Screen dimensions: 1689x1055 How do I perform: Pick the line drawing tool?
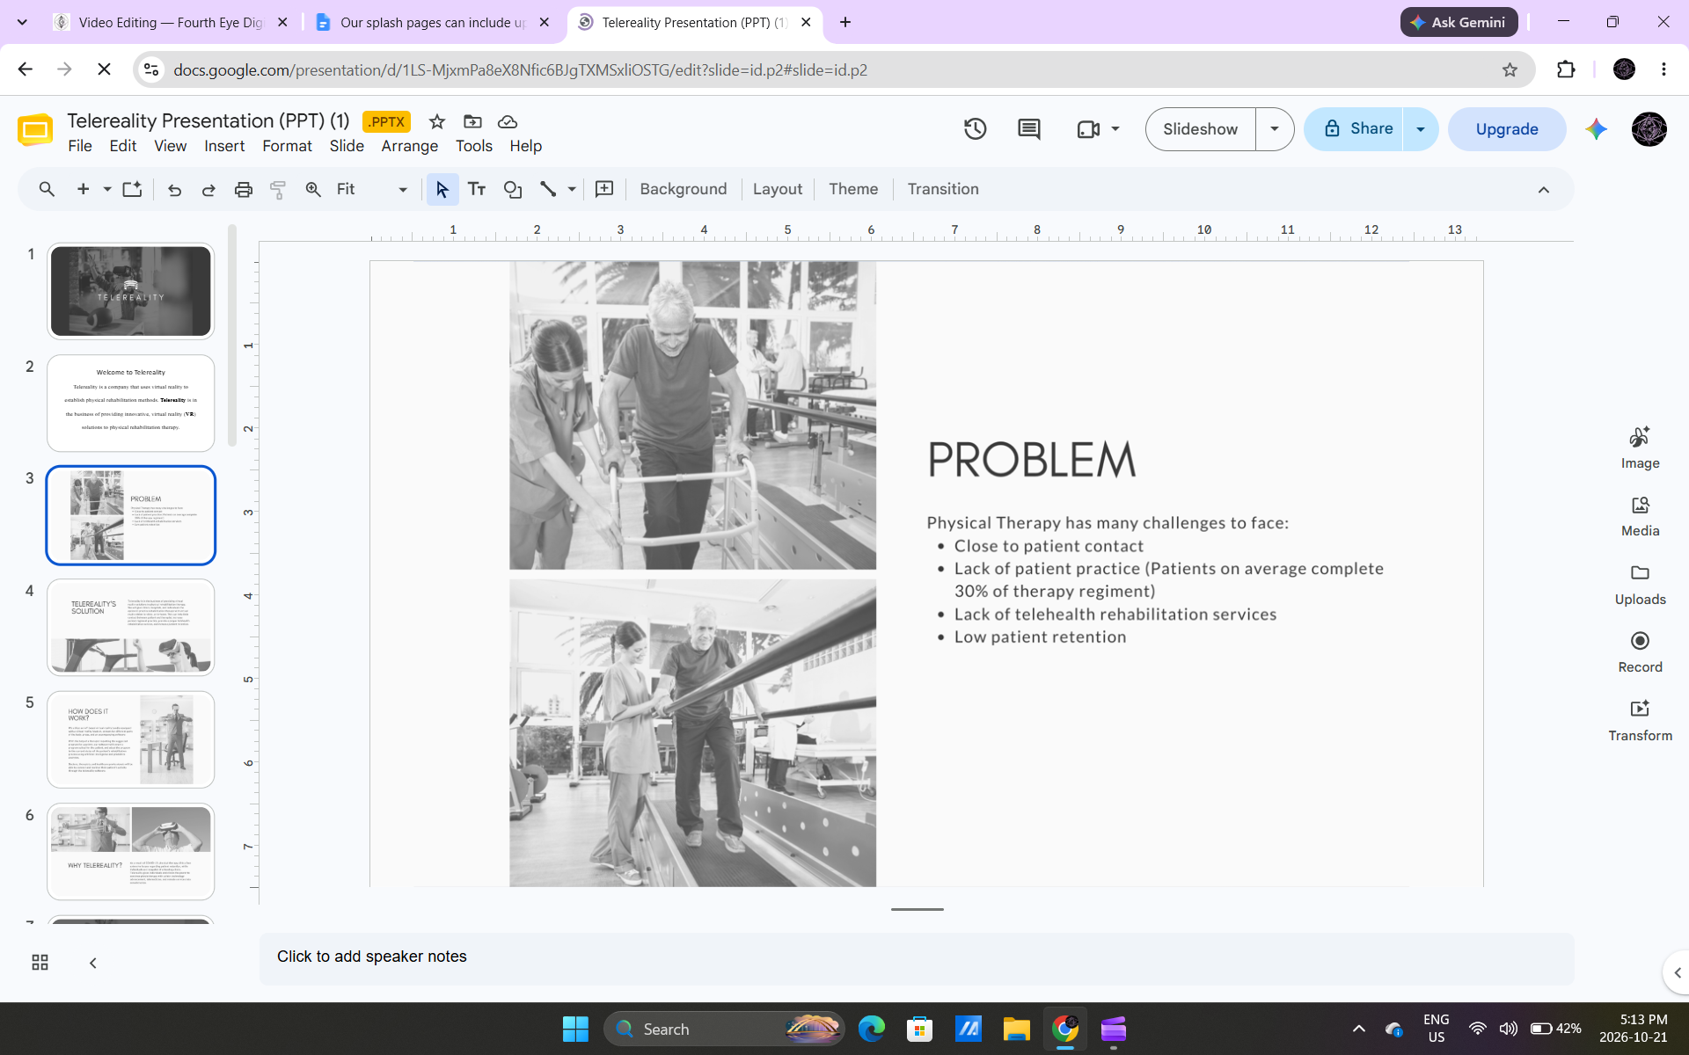pyautogui.click(x=548, y=189)
